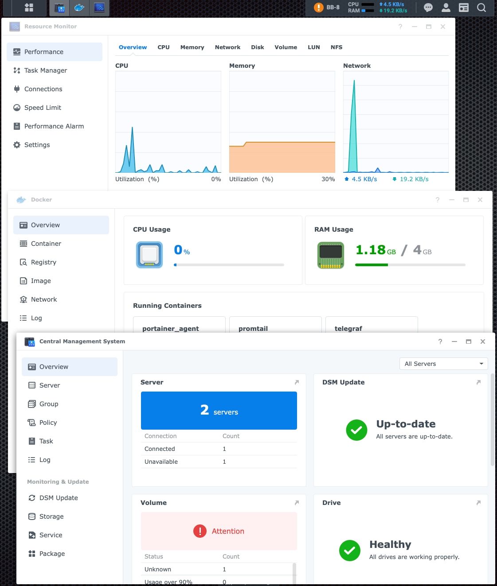
Task: Open the user options person icon
Action: [x=446, y=8]
